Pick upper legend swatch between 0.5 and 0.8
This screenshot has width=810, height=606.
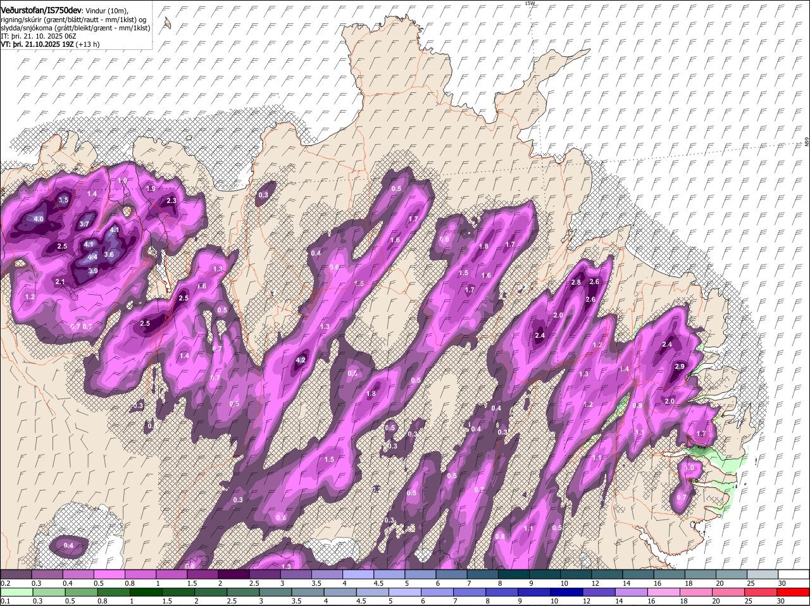pyautogui.click(x=109, y=574)
